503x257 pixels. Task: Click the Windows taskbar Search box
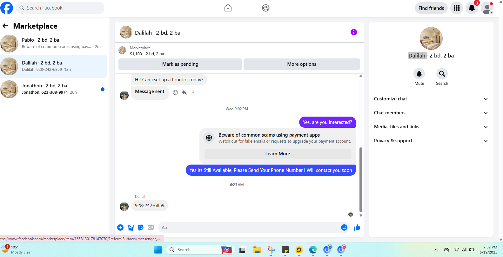(x=201, y=250)
